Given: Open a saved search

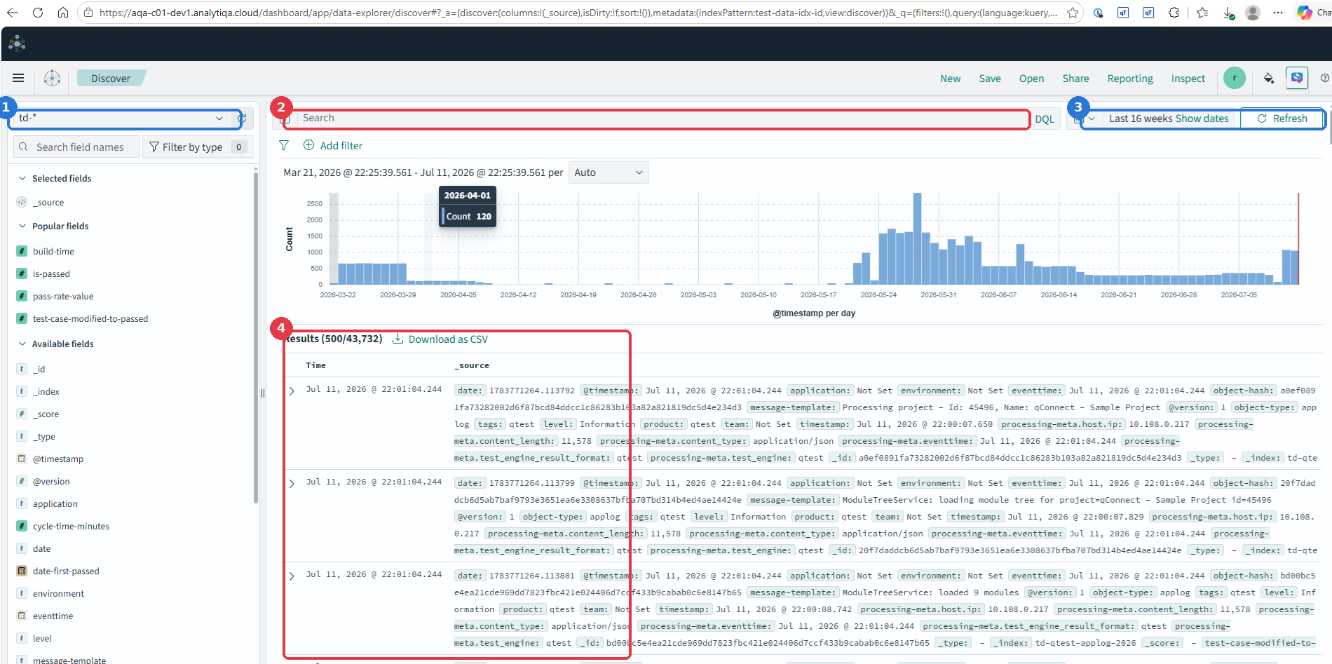Looking at the screenshot, I should coord(1031,79).
